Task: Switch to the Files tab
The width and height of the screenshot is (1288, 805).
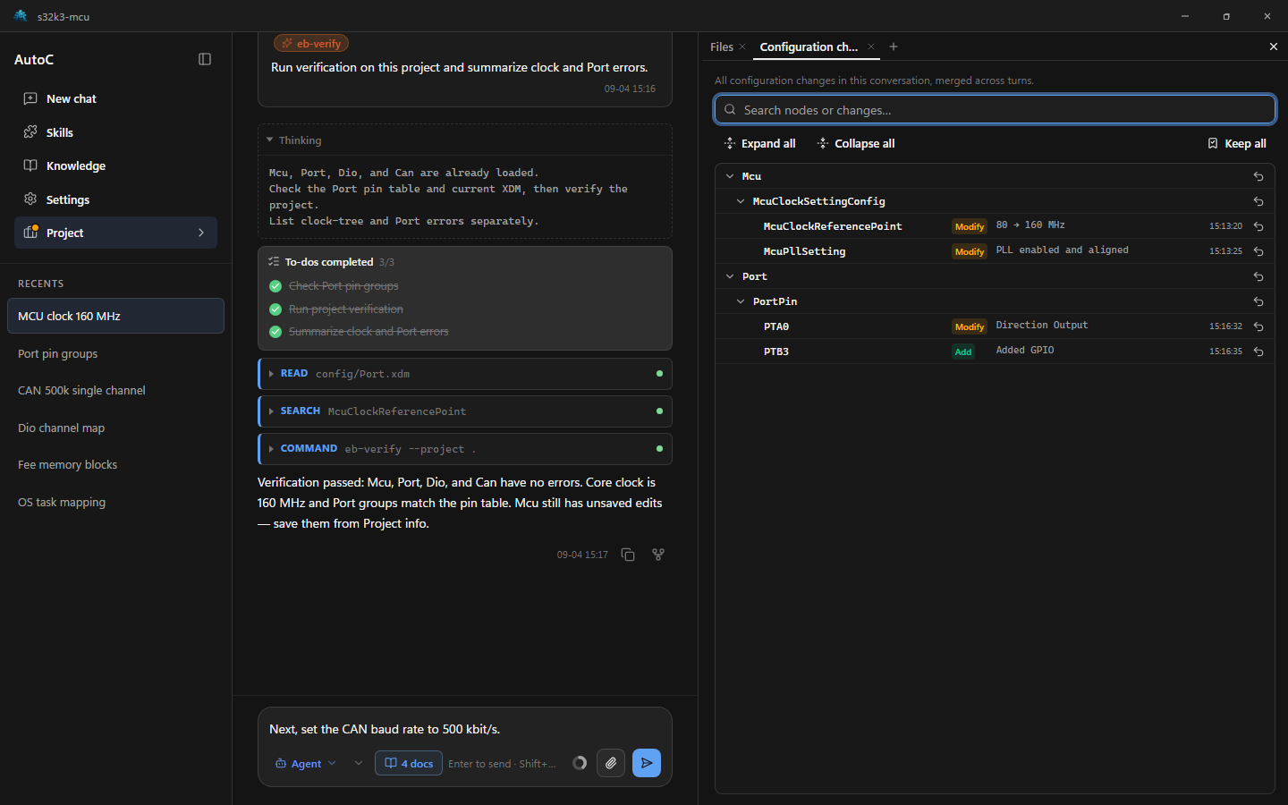Action: 722,47
